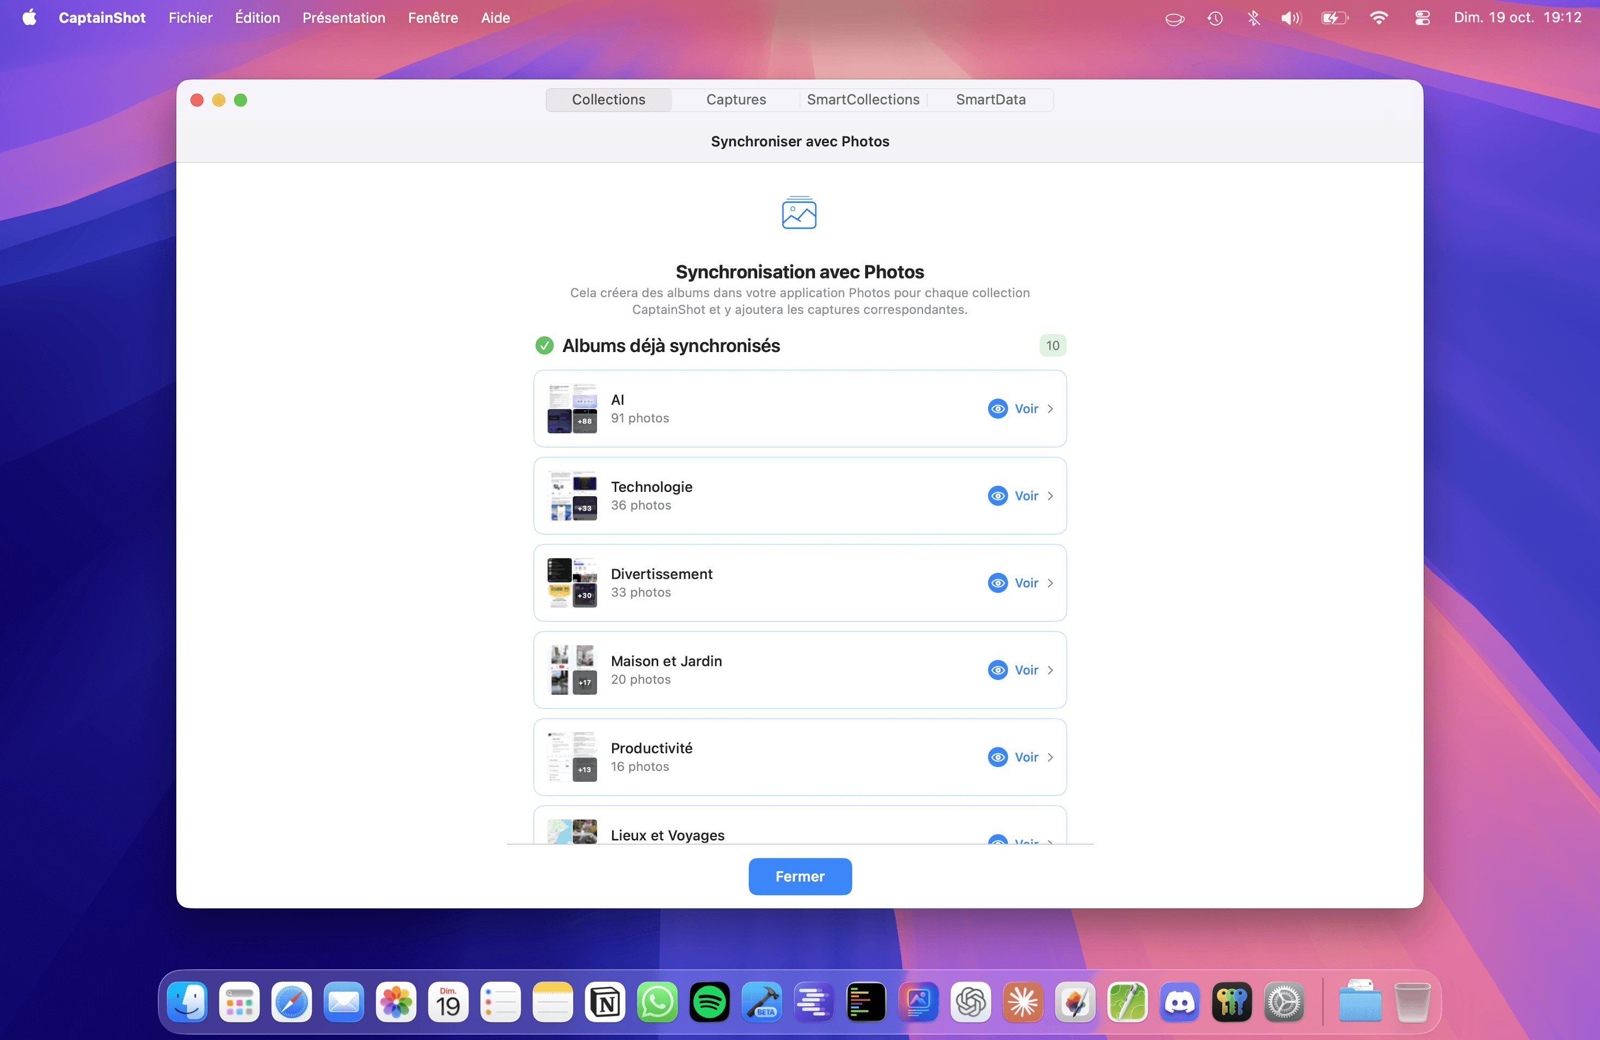Image resolution: width=1600 pixels, height=1040 pixels.
Task: Open the ChatGPT dock icon
Action: pyautogui.click(x=970, y=1002)
